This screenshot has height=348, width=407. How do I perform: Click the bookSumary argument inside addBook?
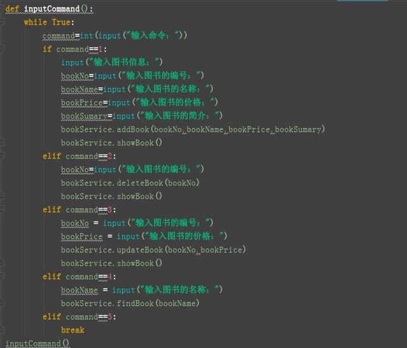tap(298, 129)
